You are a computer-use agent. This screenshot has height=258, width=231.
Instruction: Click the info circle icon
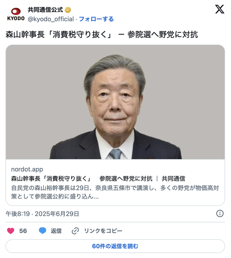[x=220, y=214]
